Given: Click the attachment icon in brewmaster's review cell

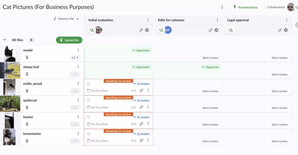Looking at the screenshot, I should 141,140.
